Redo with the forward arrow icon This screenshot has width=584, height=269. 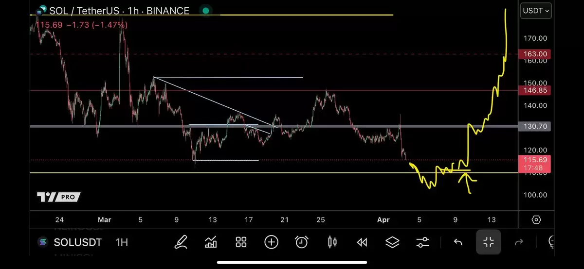[519, 242]
